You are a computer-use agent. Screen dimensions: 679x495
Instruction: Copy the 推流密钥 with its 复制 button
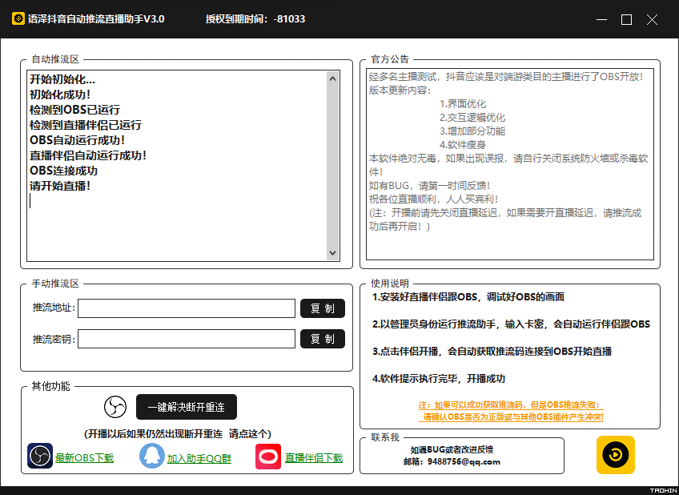pos(323,339)
